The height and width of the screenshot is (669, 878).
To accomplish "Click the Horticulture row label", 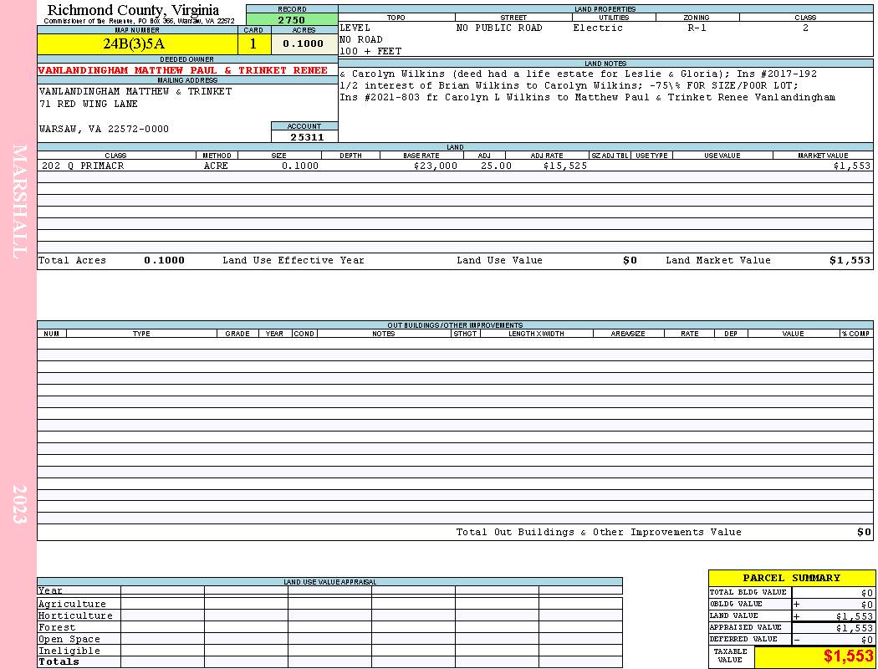I will 75,615.
